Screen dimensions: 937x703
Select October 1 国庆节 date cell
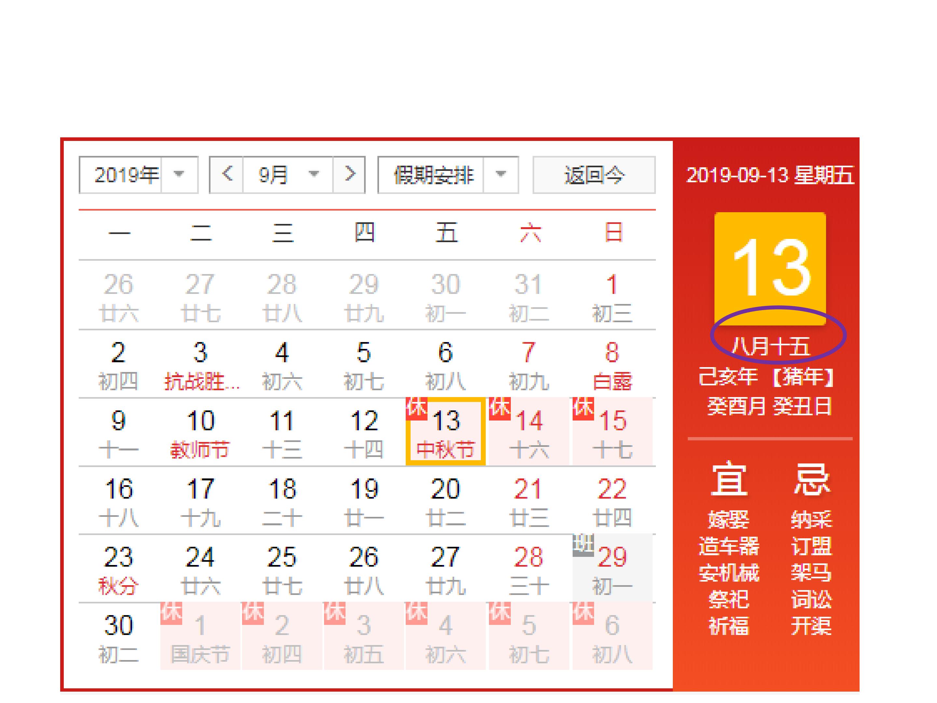click(x=200, y=636)
